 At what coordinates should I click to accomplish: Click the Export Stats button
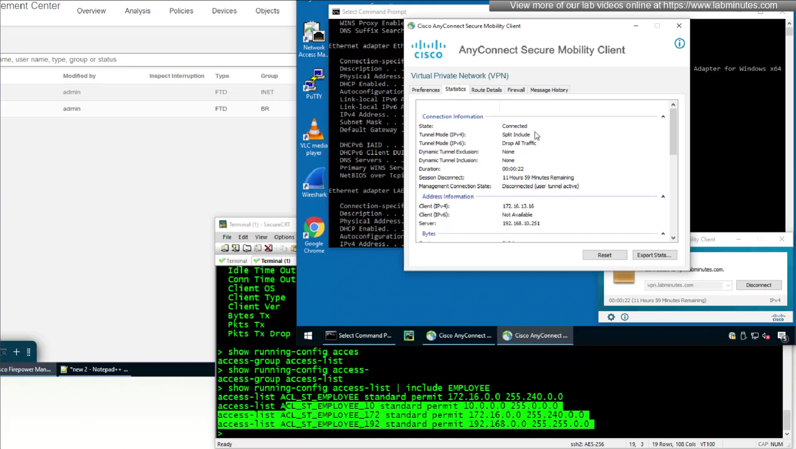(x=654, y=255)
